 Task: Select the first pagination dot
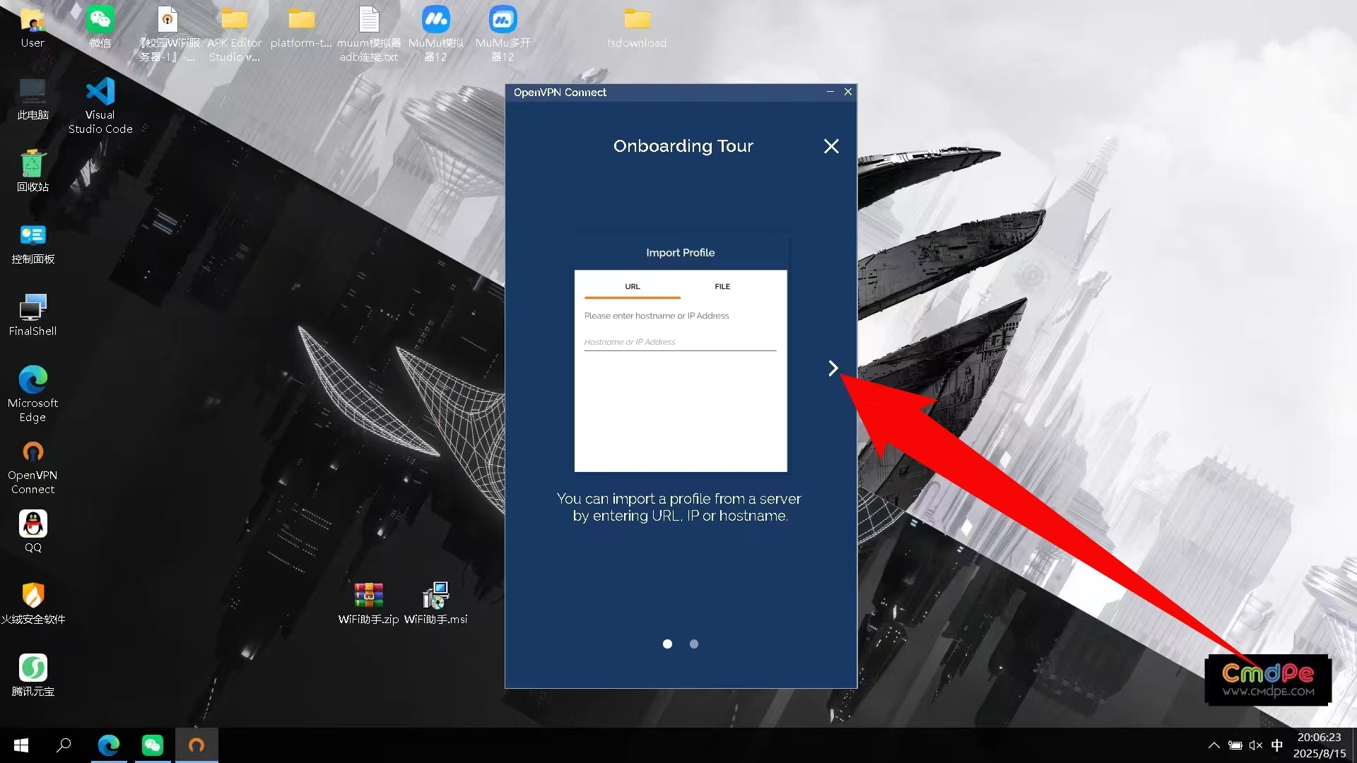pyautogui.click(x=667, y=644)
